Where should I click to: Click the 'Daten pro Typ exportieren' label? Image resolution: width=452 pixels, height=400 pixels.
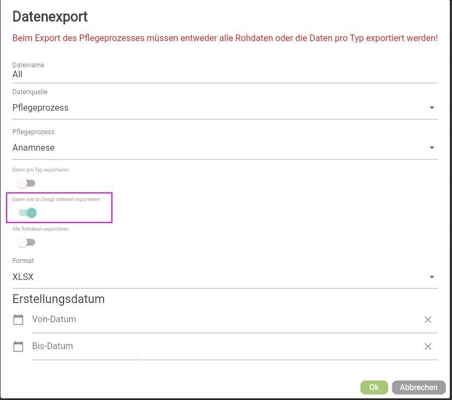pyautogui.click(x=41, y=170)
